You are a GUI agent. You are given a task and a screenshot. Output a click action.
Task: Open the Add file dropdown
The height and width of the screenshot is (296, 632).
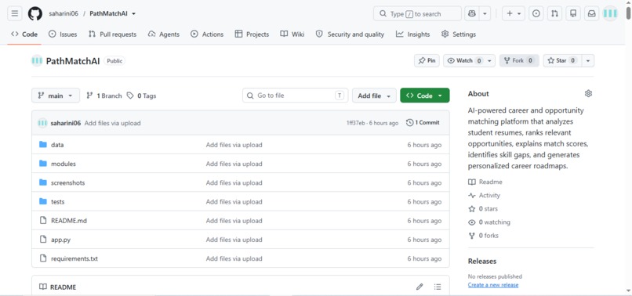point(374,96)
